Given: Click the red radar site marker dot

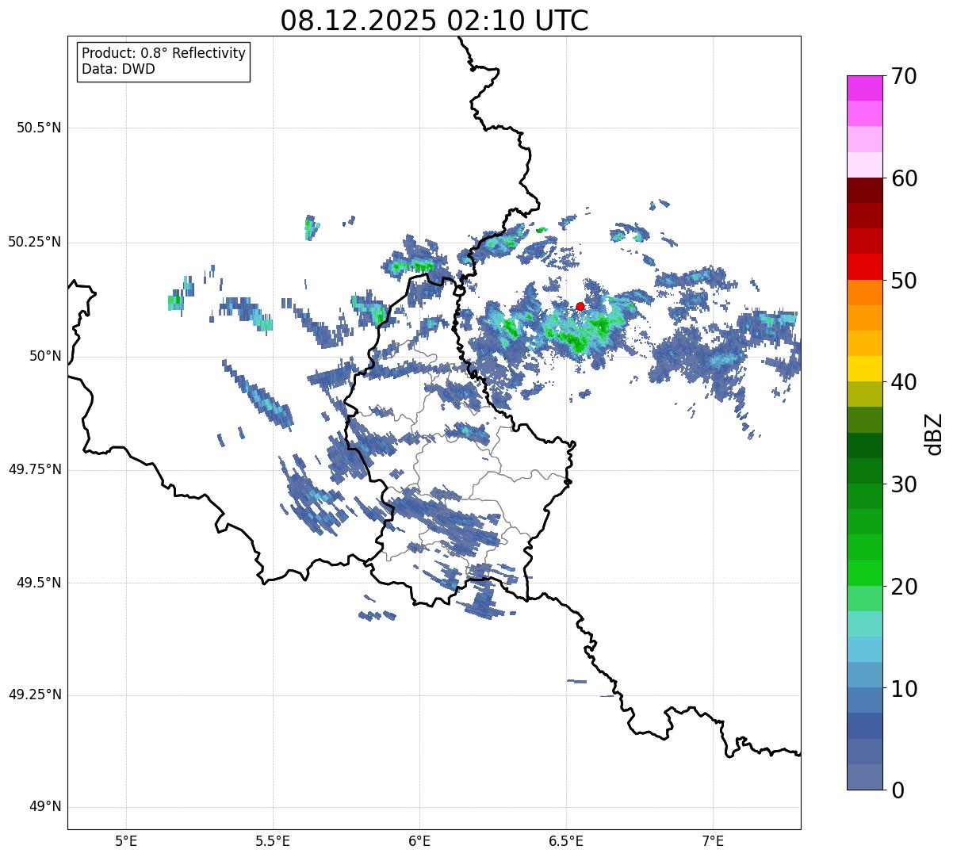Looking at the screenshot, I should point(580,306).
